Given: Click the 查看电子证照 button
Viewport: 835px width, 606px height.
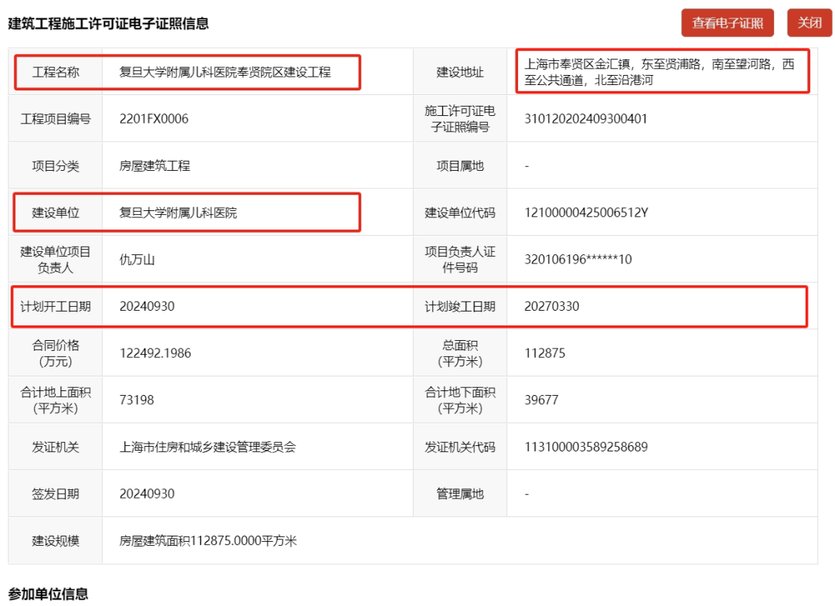Looking at the screenshot, I should tap(727, 23).
